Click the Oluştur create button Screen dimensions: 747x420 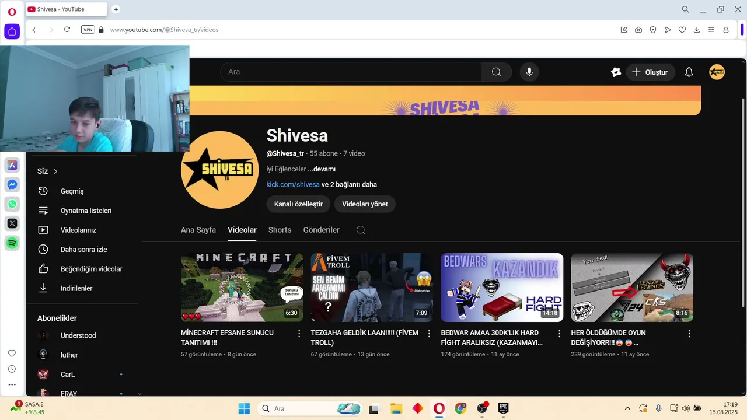(651, 72)
